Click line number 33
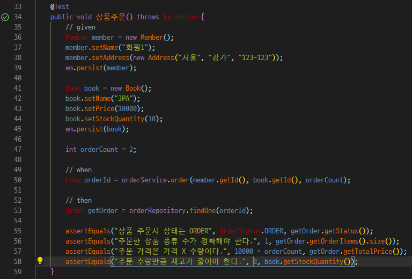The image size is (412, 279). coord(18,6)
